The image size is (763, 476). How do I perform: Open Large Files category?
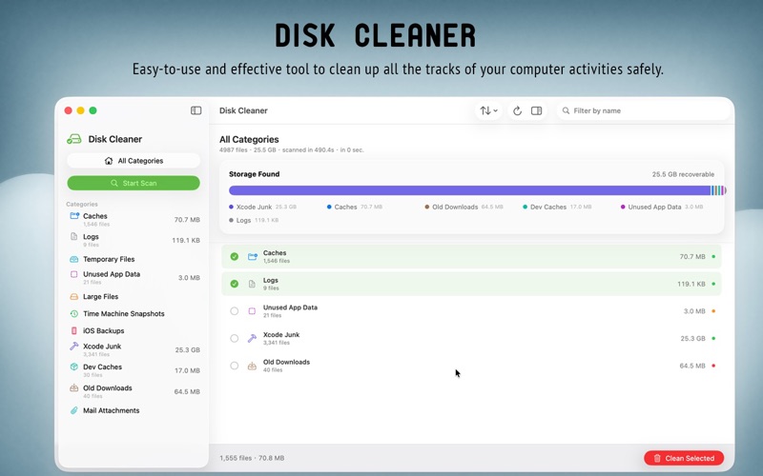click(x=134, y=297)
